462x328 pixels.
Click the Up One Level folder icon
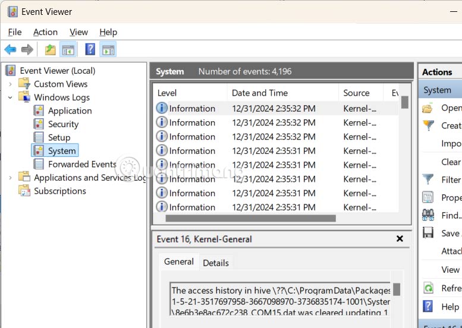tap(50, 49)
